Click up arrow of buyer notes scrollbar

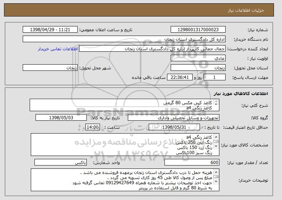pyautogui.click(x=216, y=172)
